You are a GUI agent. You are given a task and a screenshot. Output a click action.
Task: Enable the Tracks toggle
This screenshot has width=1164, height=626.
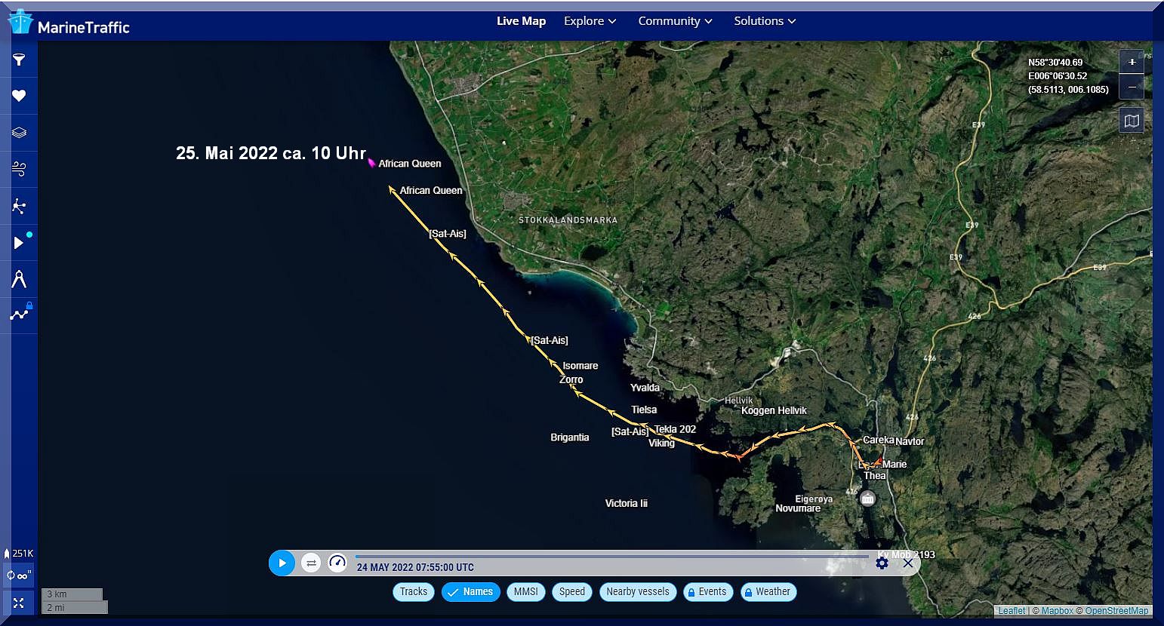click(413, 592)
